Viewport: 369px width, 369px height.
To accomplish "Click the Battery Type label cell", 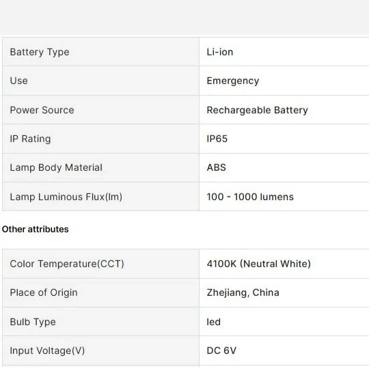I will [x=100, y=52].
